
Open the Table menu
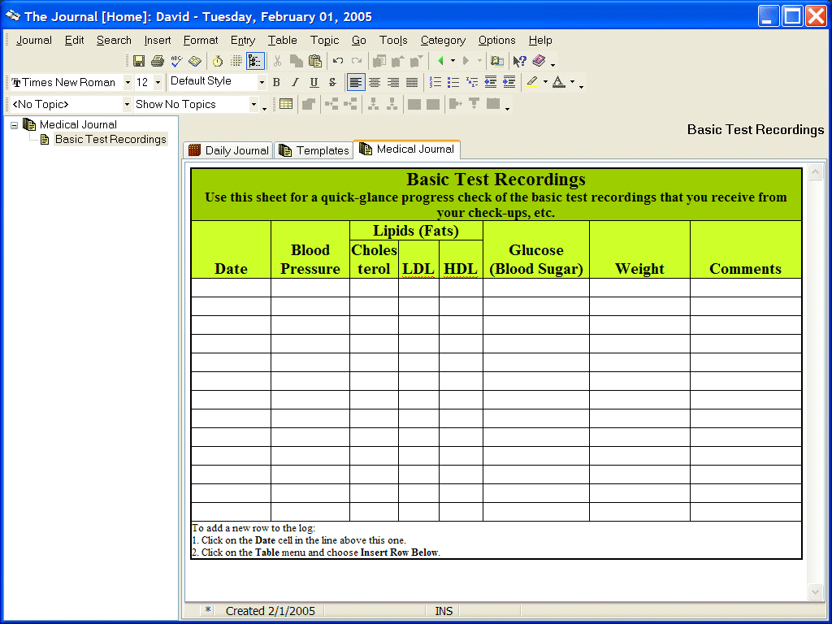tap(282, 40)
